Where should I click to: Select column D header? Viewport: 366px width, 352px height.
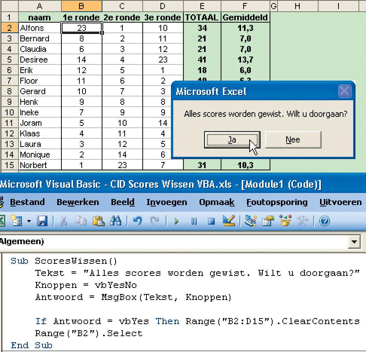[x=163, y=6]
